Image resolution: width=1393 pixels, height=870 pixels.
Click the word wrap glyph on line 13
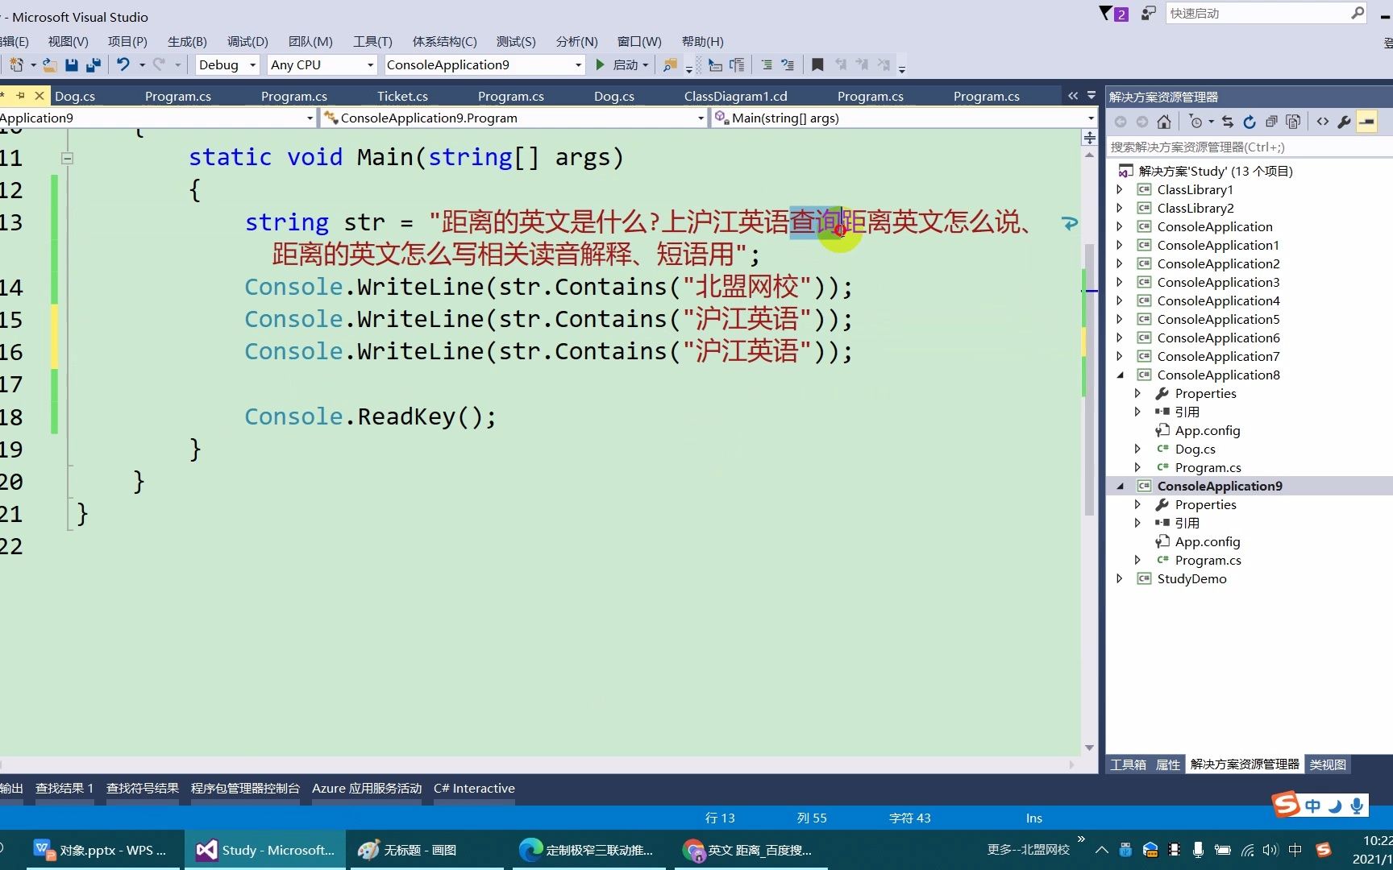pyautogui.click(x=1070, y=223)
